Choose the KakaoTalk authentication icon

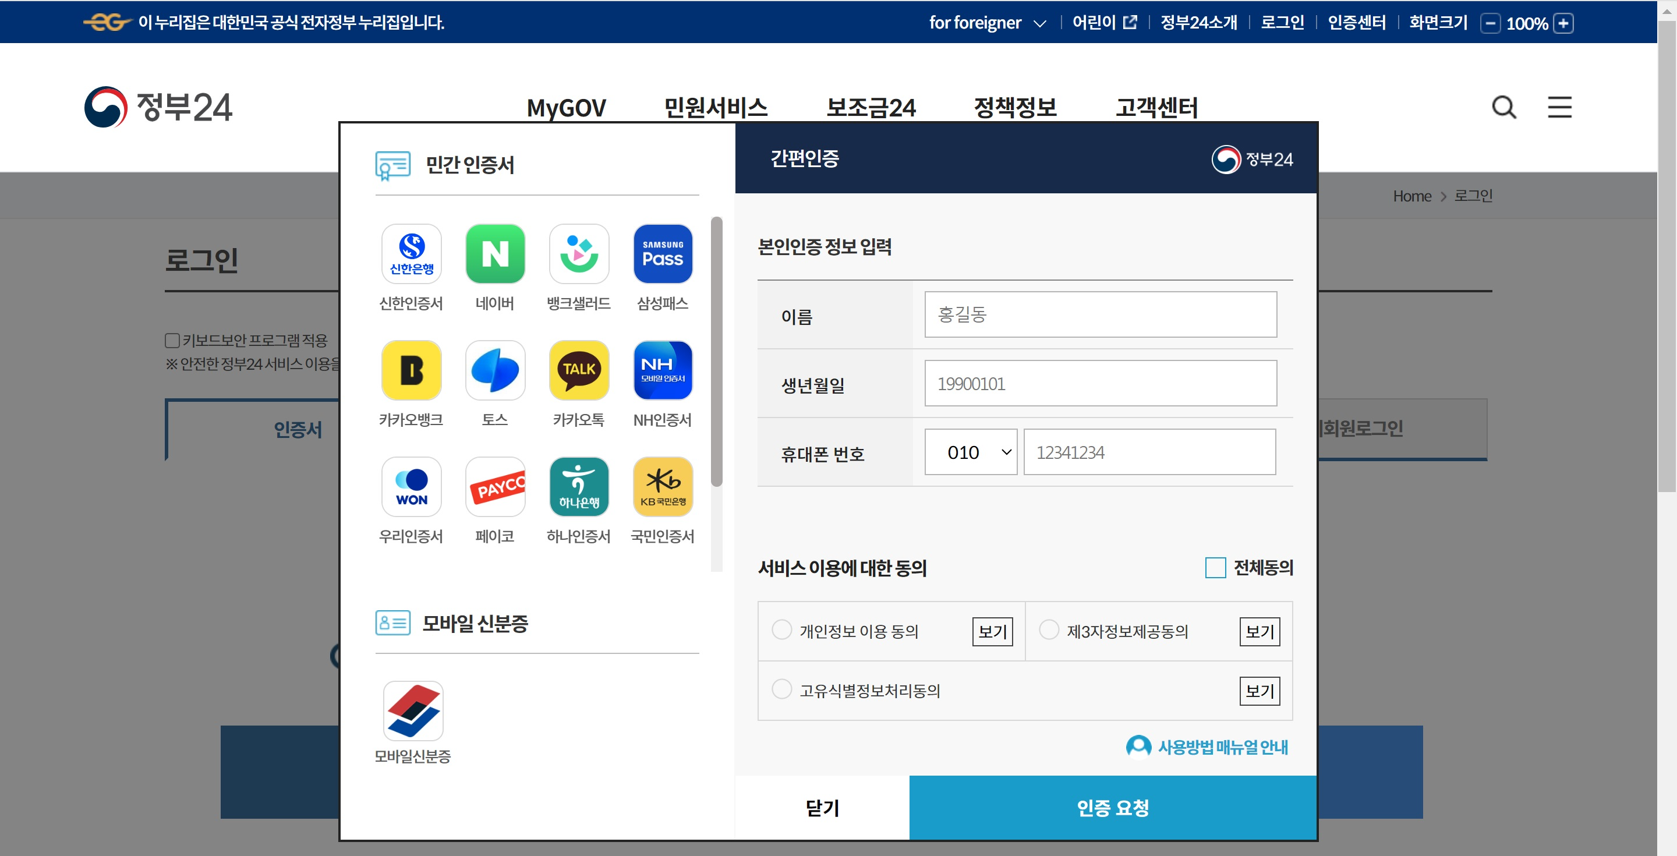578,370
